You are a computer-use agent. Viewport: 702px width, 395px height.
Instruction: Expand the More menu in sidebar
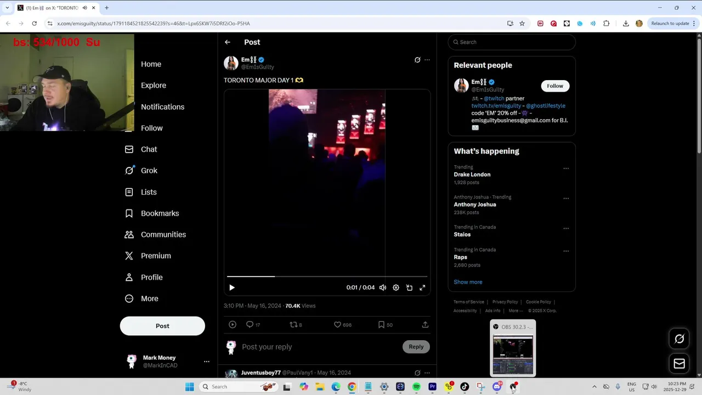point(141,299)
